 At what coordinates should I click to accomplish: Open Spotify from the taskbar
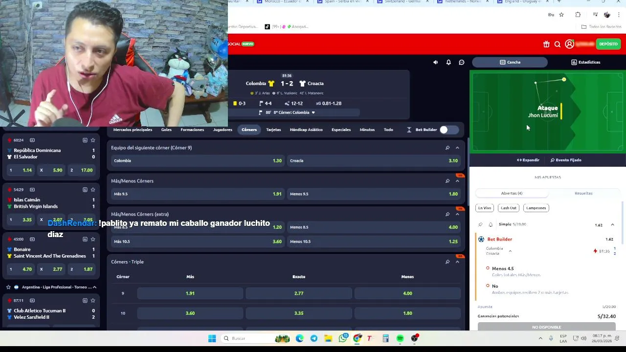coord(400,338)
